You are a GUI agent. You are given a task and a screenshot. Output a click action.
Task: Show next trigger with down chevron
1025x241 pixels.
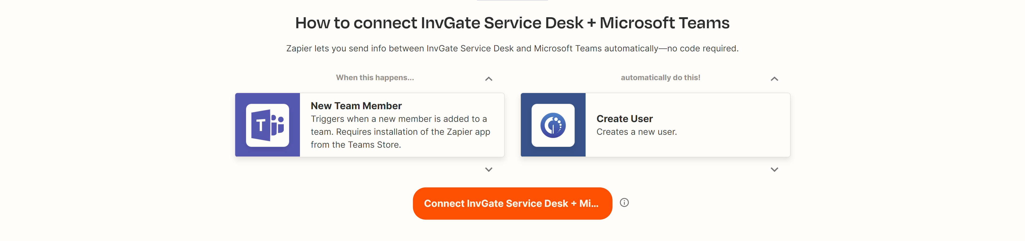coord(488,169)
